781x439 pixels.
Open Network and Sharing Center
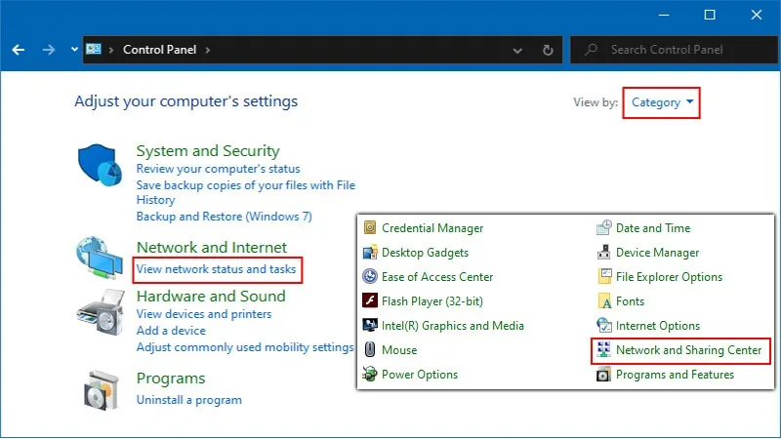(688, 350)
